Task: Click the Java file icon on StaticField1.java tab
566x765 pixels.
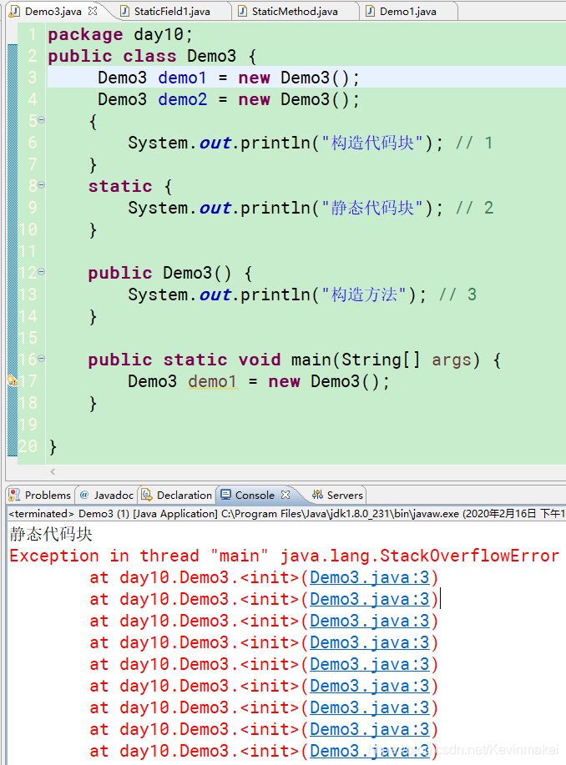Action: [125, 11]
